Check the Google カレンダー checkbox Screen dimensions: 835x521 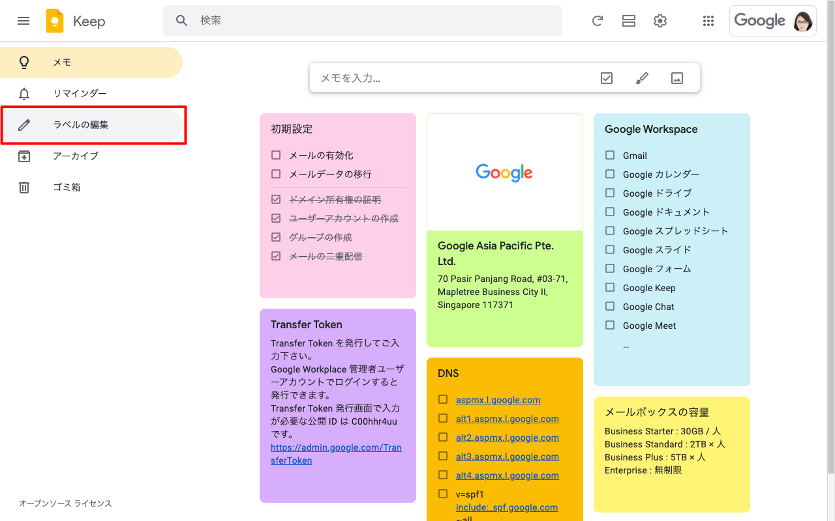tap(610, 174)
